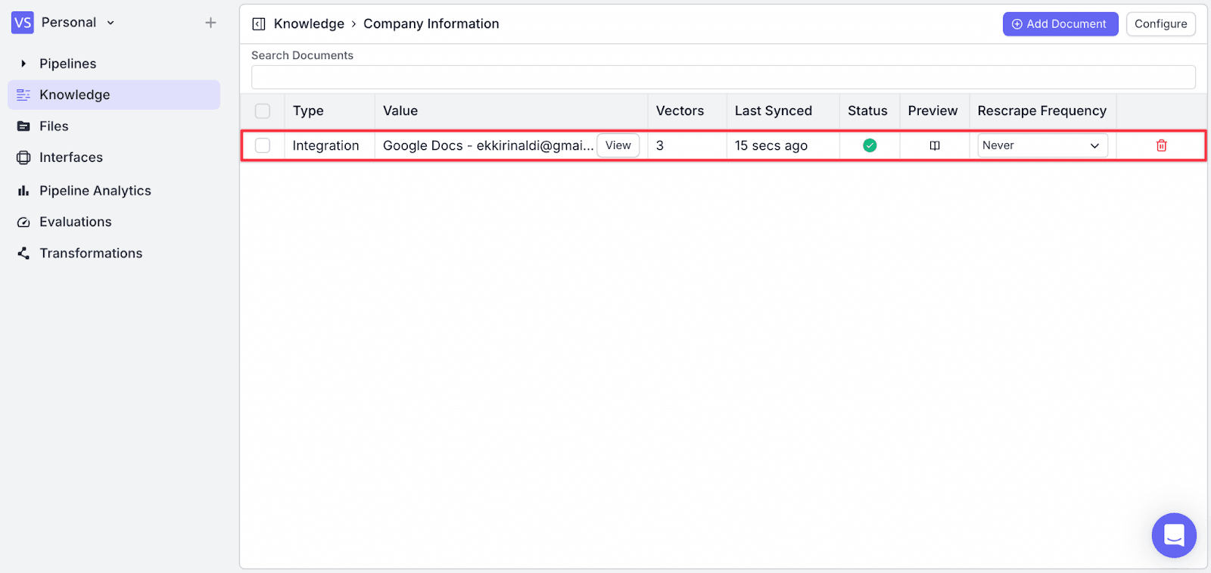Tick the select-all header checkbox
The height and width of the screenshot is (573, 1211).
pyautogui.click(x=263, y=111)
